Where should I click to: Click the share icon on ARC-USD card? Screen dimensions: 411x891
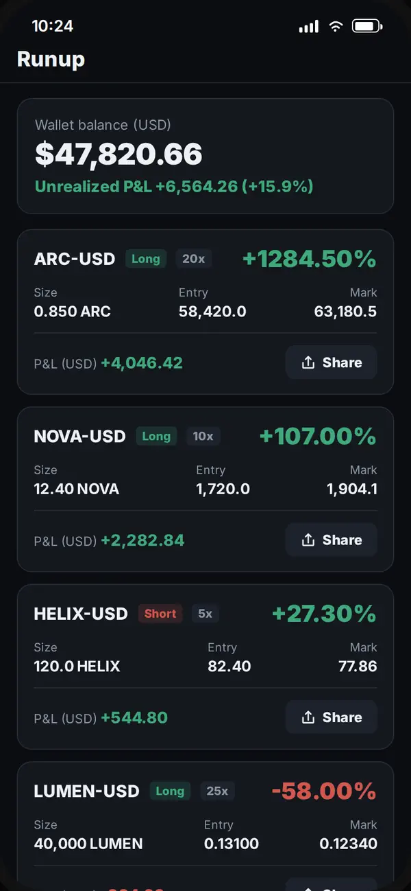point(308,362)
